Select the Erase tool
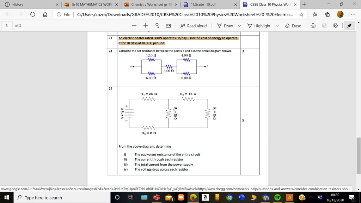 [x=293, y=25]
